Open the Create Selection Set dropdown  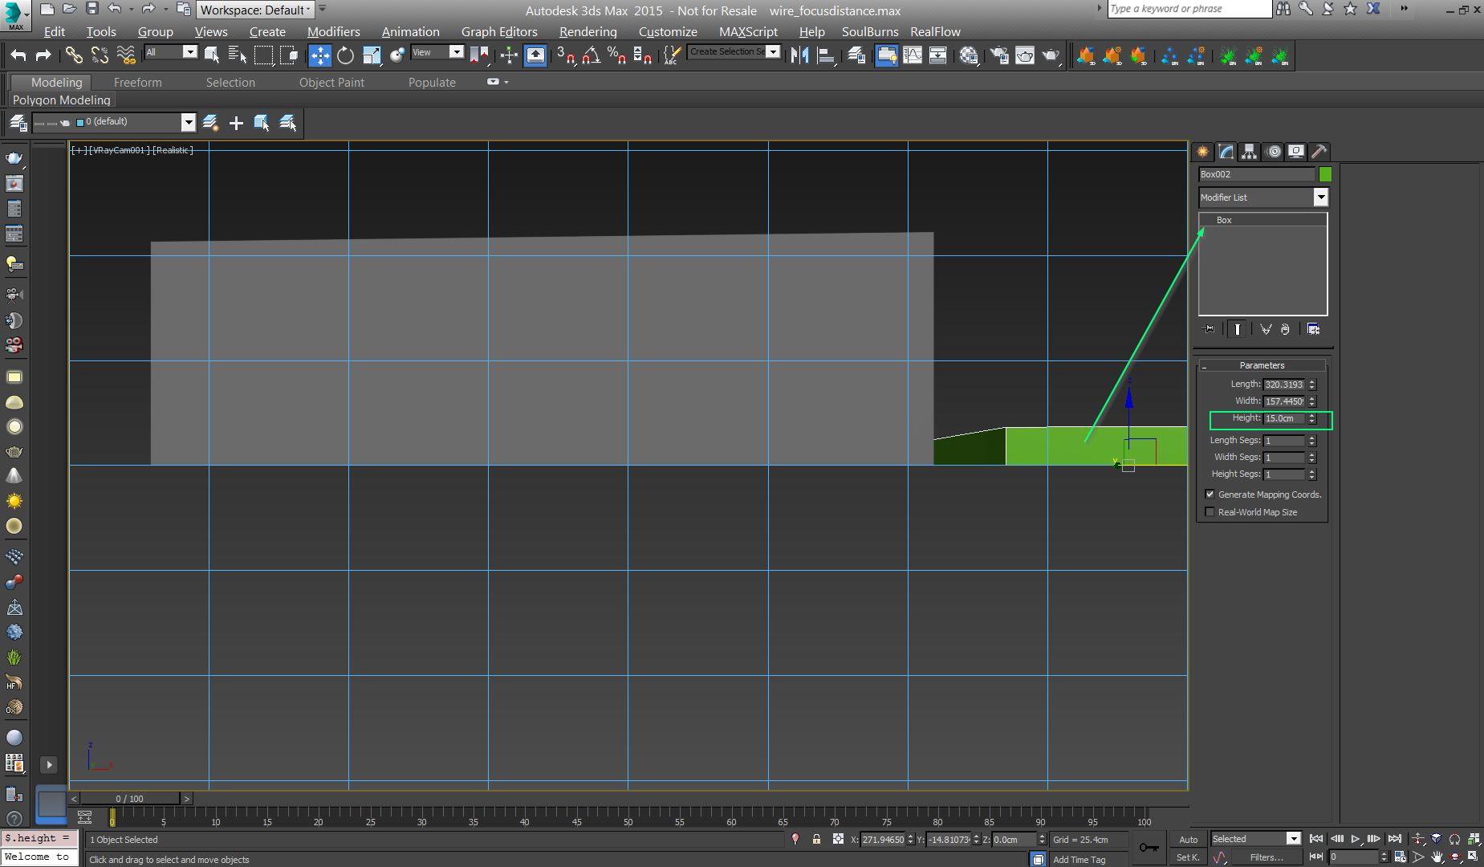[x=734, y=51]
